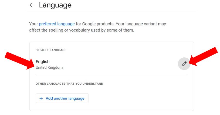Image resolution: width=220 pixels, height=115 pixels.
Task: Click the word 'language' in the blue link
Action: 66,24
